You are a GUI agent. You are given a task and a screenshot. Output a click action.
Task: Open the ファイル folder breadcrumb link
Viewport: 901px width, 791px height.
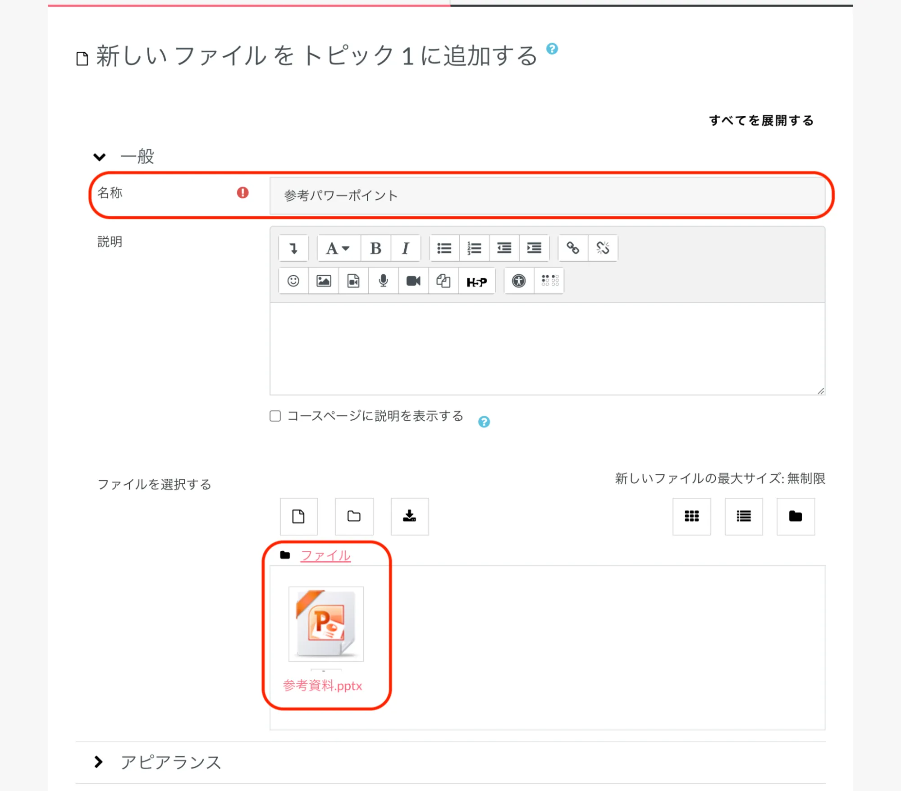click(325, 555)
